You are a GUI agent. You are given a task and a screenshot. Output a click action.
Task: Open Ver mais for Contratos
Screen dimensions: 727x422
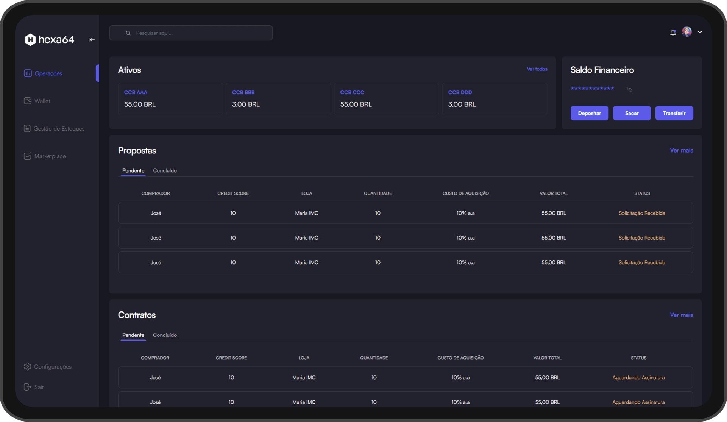tap(681, 315)
